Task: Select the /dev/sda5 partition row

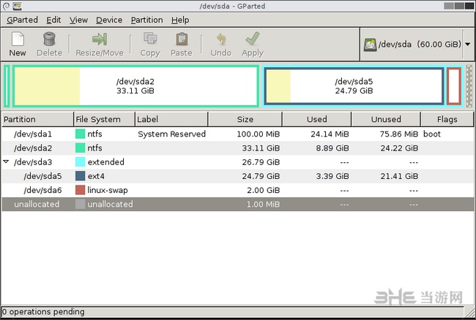Action: coord(238,176)
